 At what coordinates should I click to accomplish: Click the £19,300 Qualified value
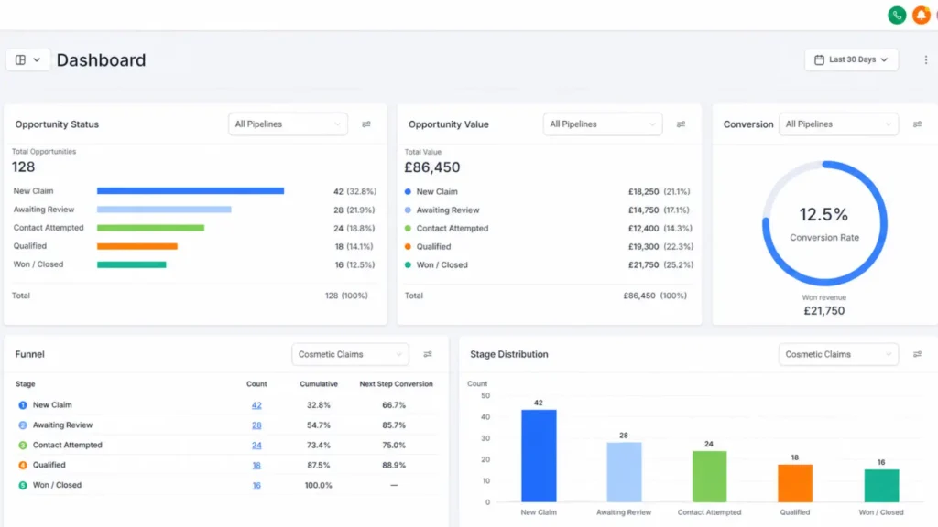(643, 246)
